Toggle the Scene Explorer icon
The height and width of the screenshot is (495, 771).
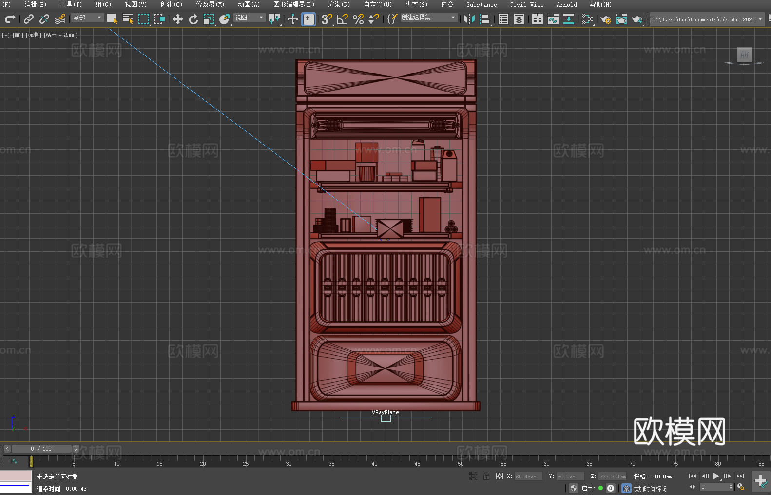[x=503, y=19]
